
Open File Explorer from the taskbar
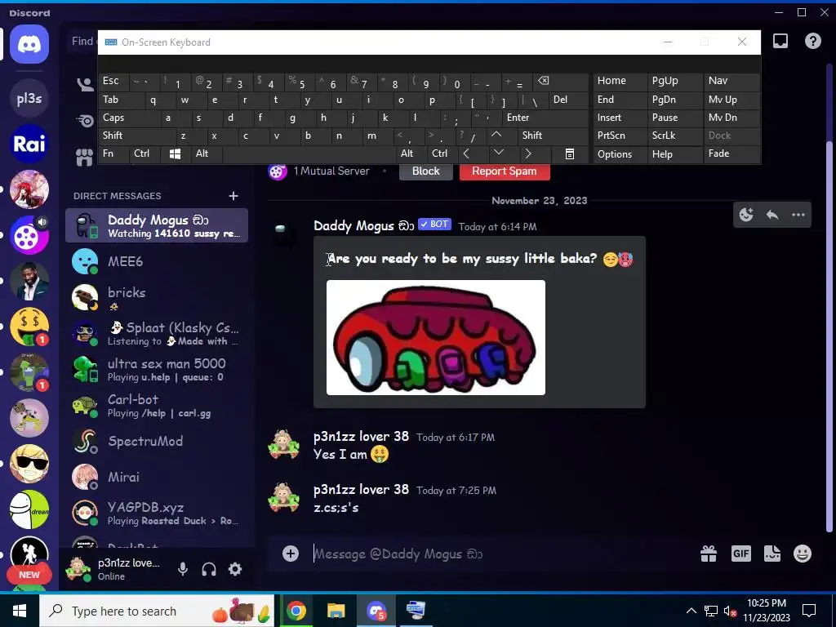[x=336, y=611]
